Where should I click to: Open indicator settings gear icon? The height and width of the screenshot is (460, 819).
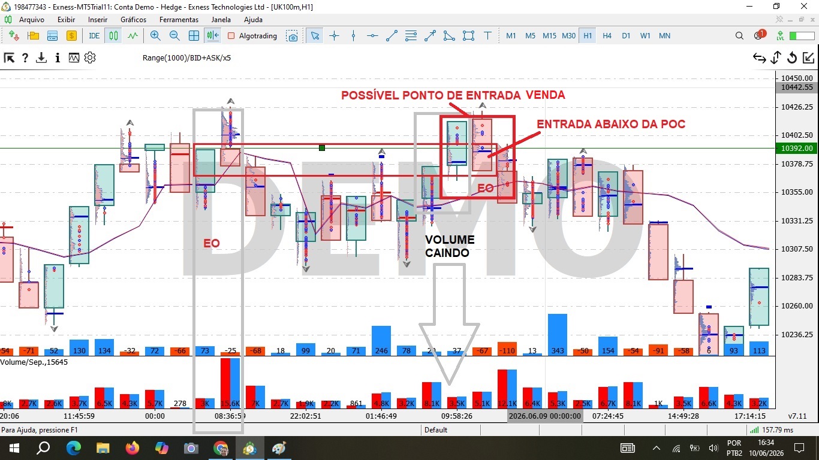point(90,58)
